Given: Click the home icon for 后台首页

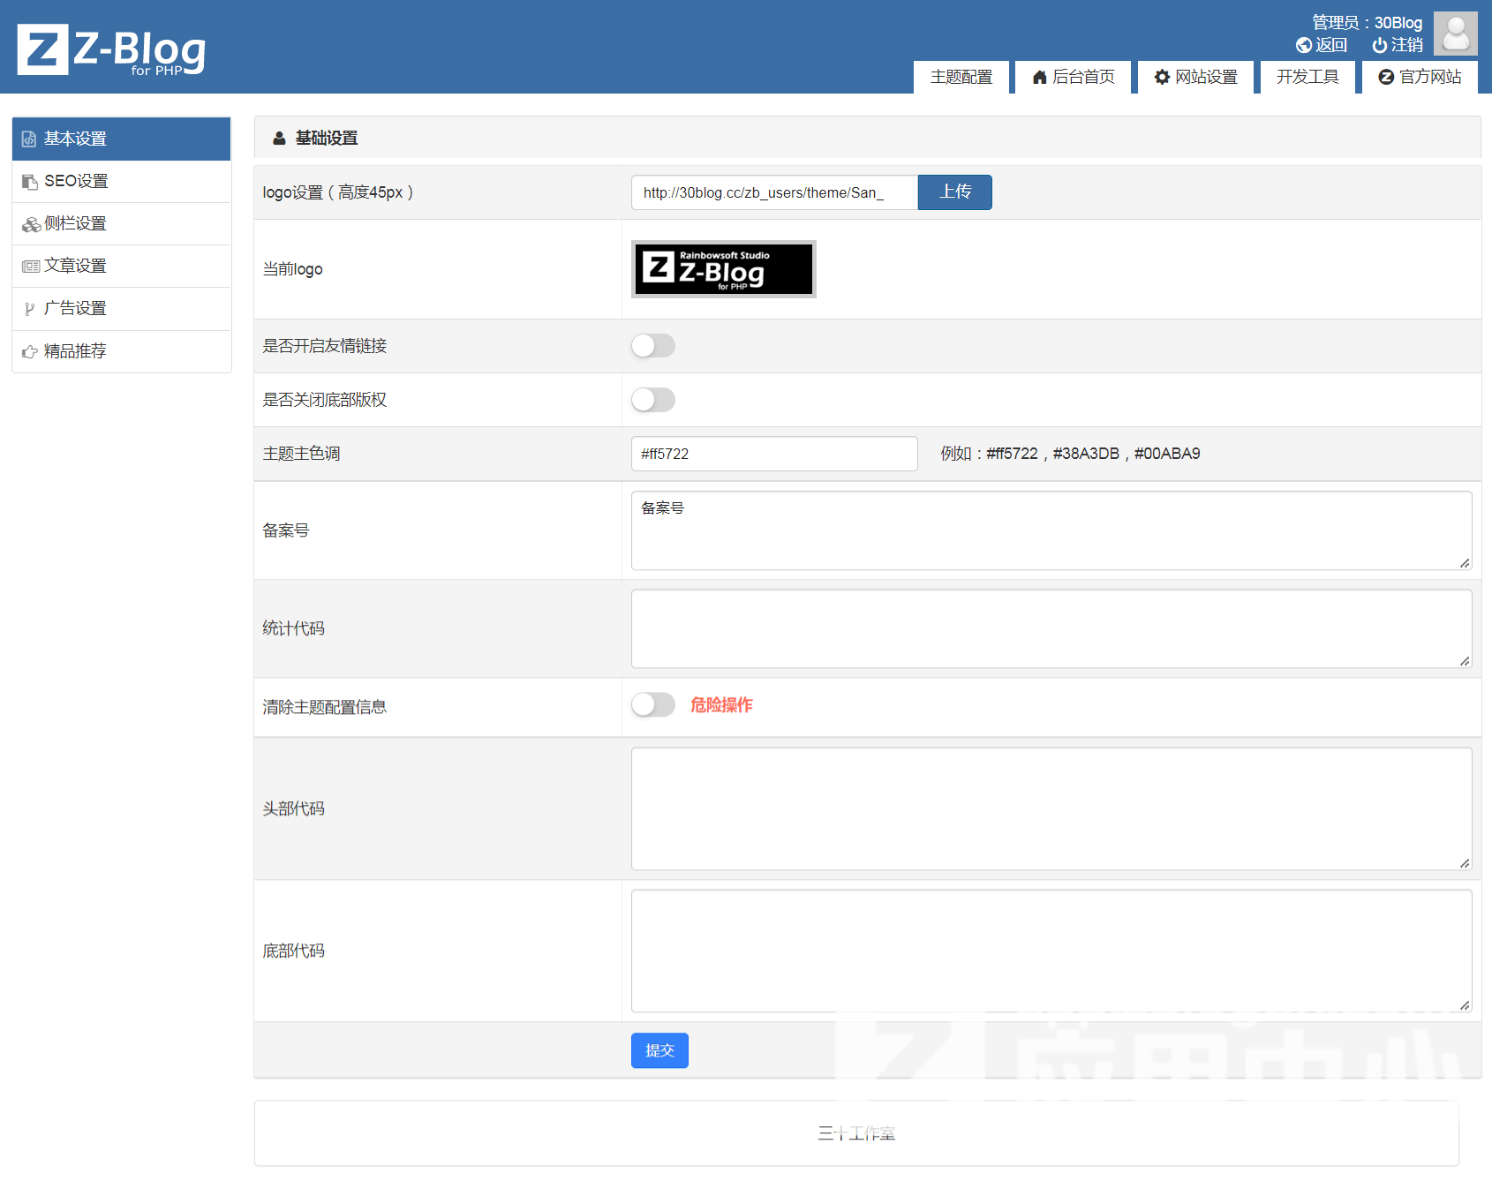Looking at the screenshot, I should [1039, 78].
